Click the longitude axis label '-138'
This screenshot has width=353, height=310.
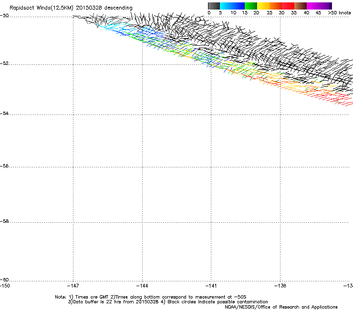click(x=280, y=286)
